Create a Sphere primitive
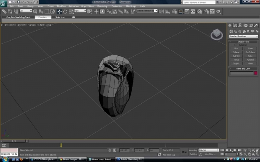This screenshot has height=162, width=260. [x=236, y=52]
